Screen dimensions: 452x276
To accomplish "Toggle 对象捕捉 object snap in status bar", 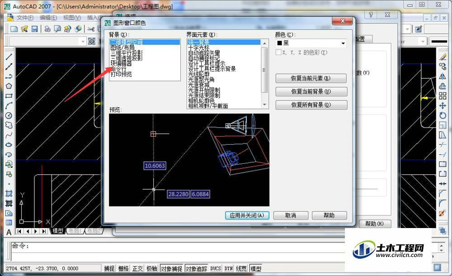I will point(171,268).
